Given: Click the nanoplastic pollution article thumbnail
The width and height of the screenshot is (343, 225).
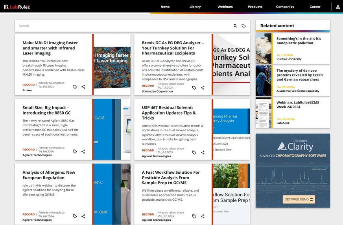Looking at the screenshot, I should (x=264, y=49).
